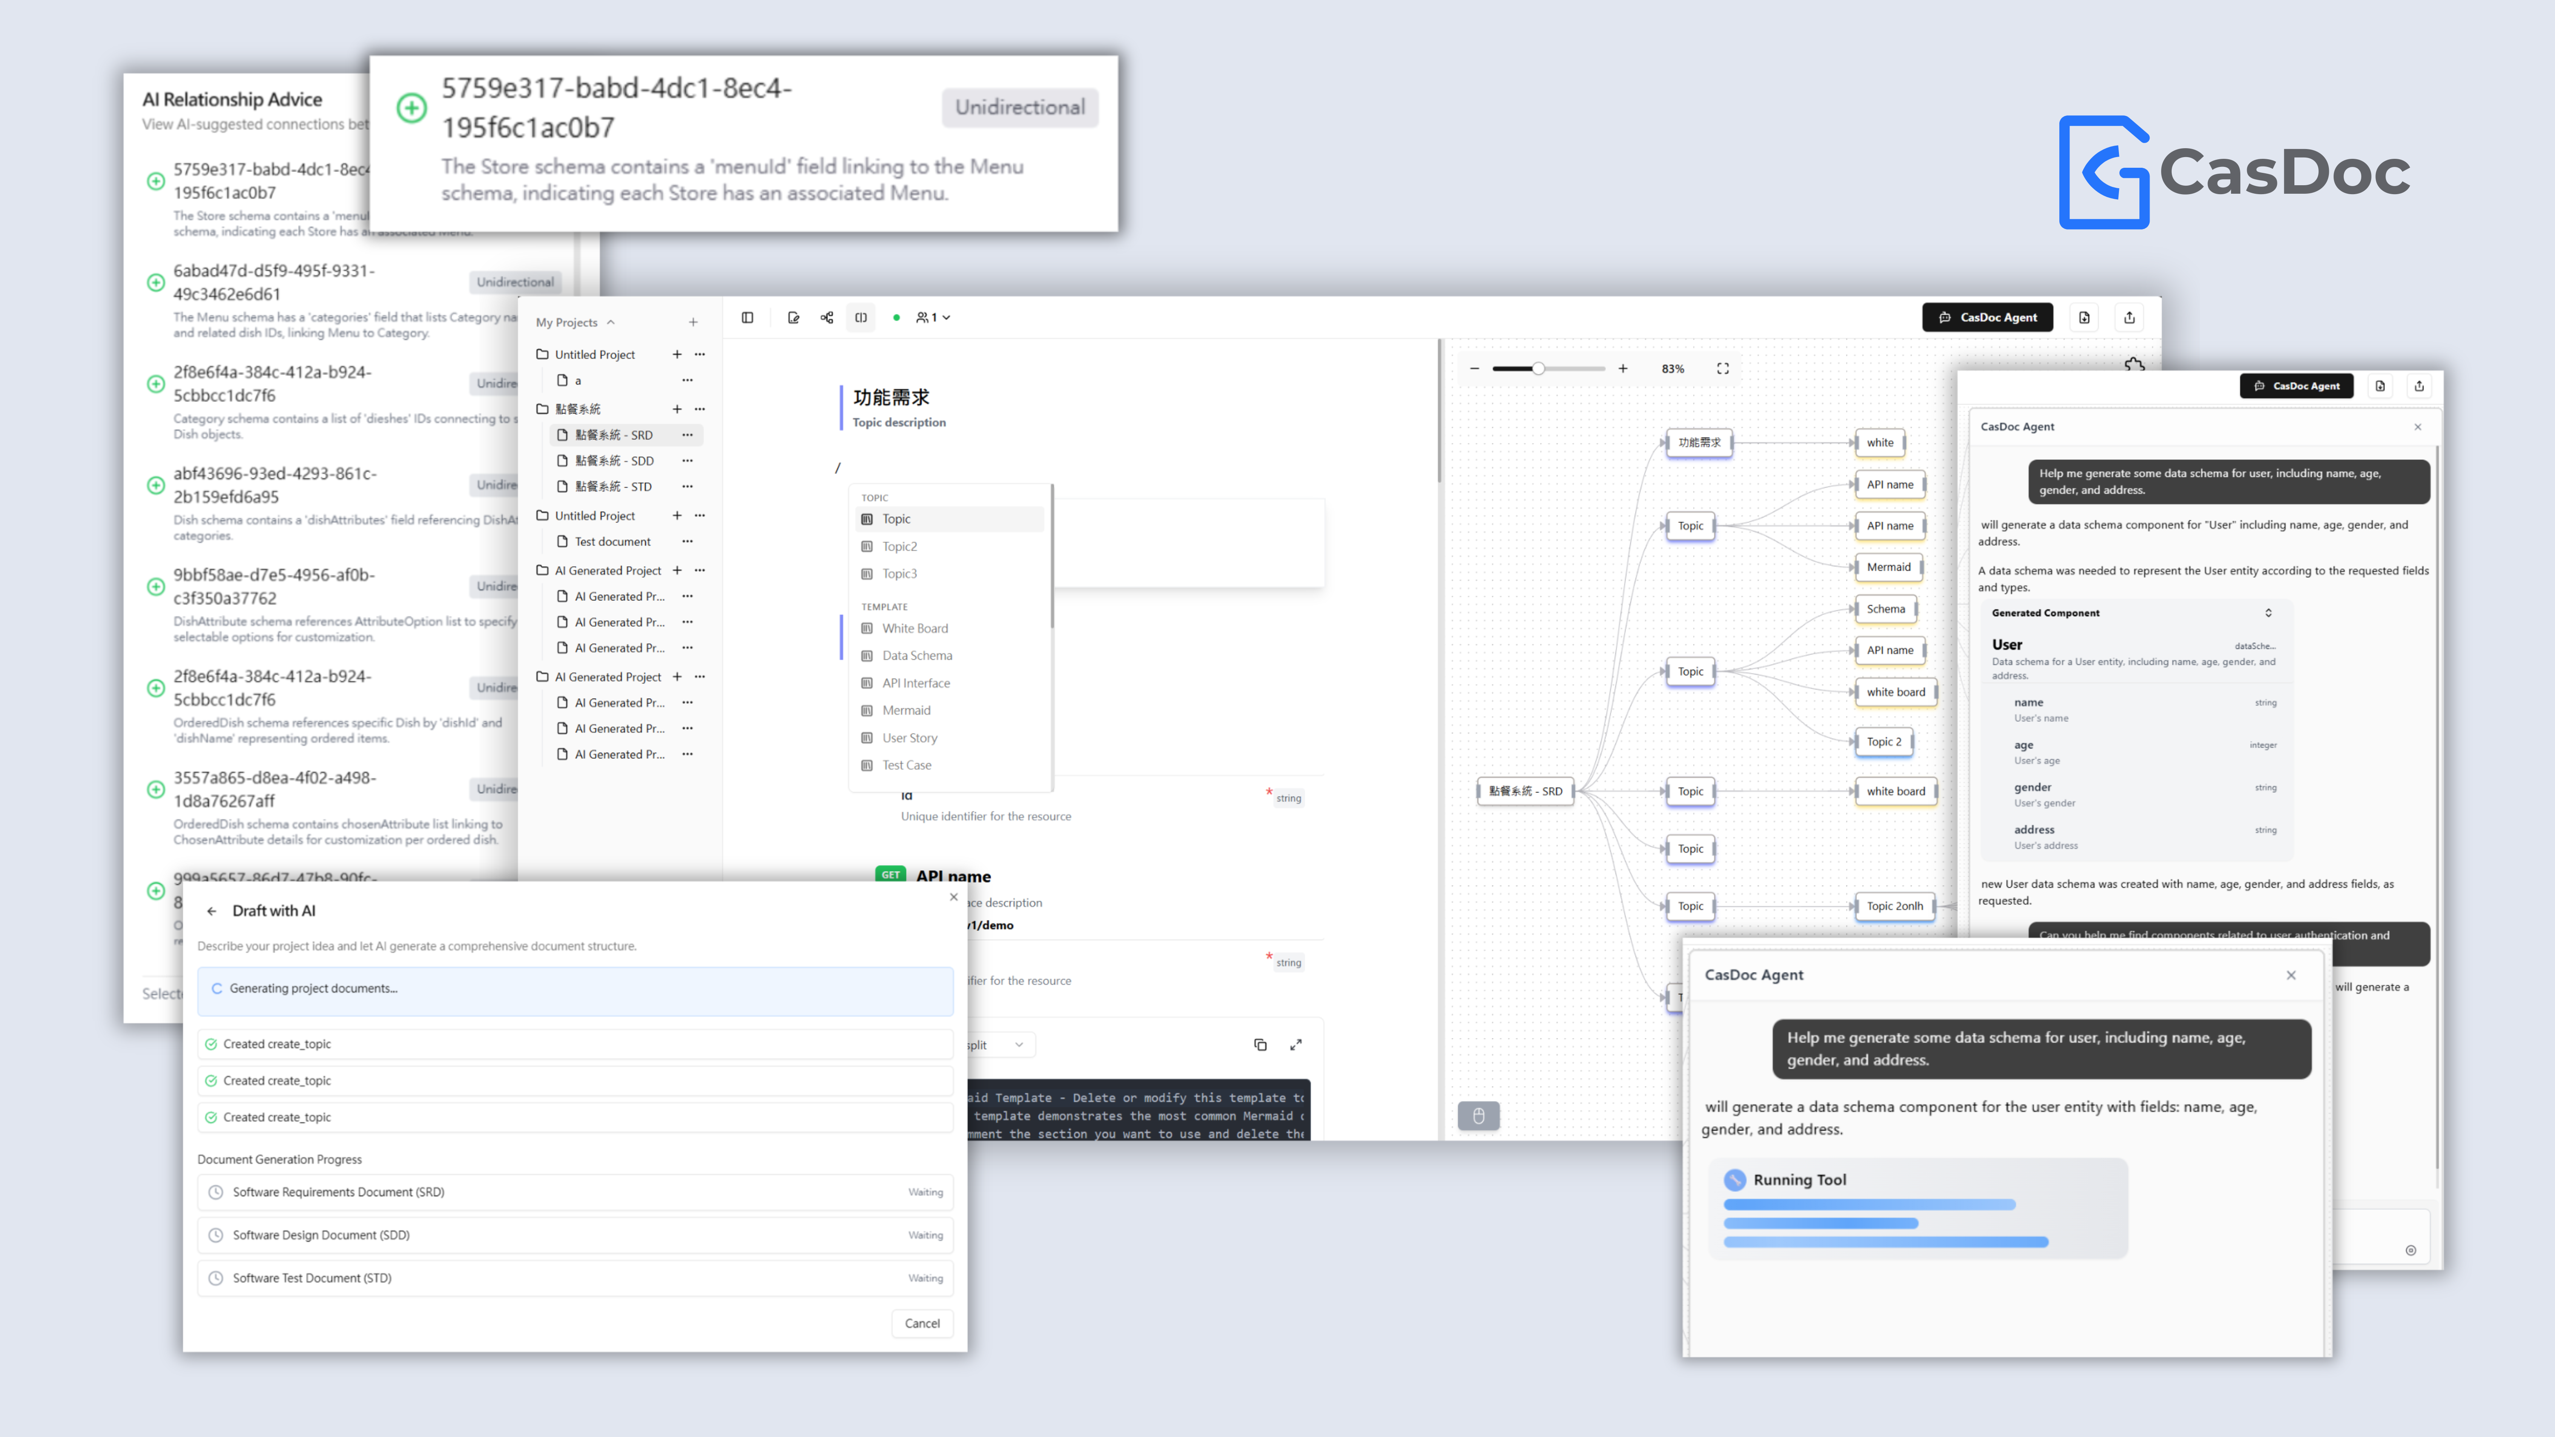This screenshot has width=2555, height=1437.
Task: Click CasDoc Agent button in agent window
Action: coord(2296,386)
